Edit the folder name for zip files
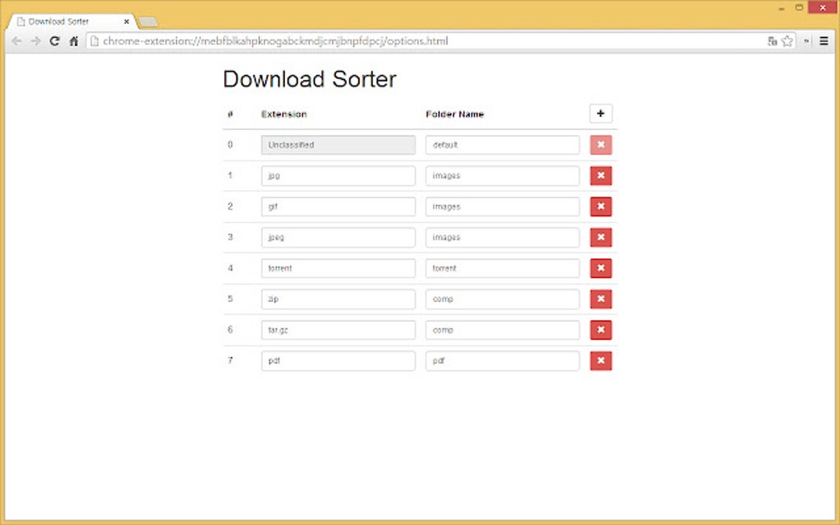Image resolution: width=840 pixels, height=525 pixels. 502,299
